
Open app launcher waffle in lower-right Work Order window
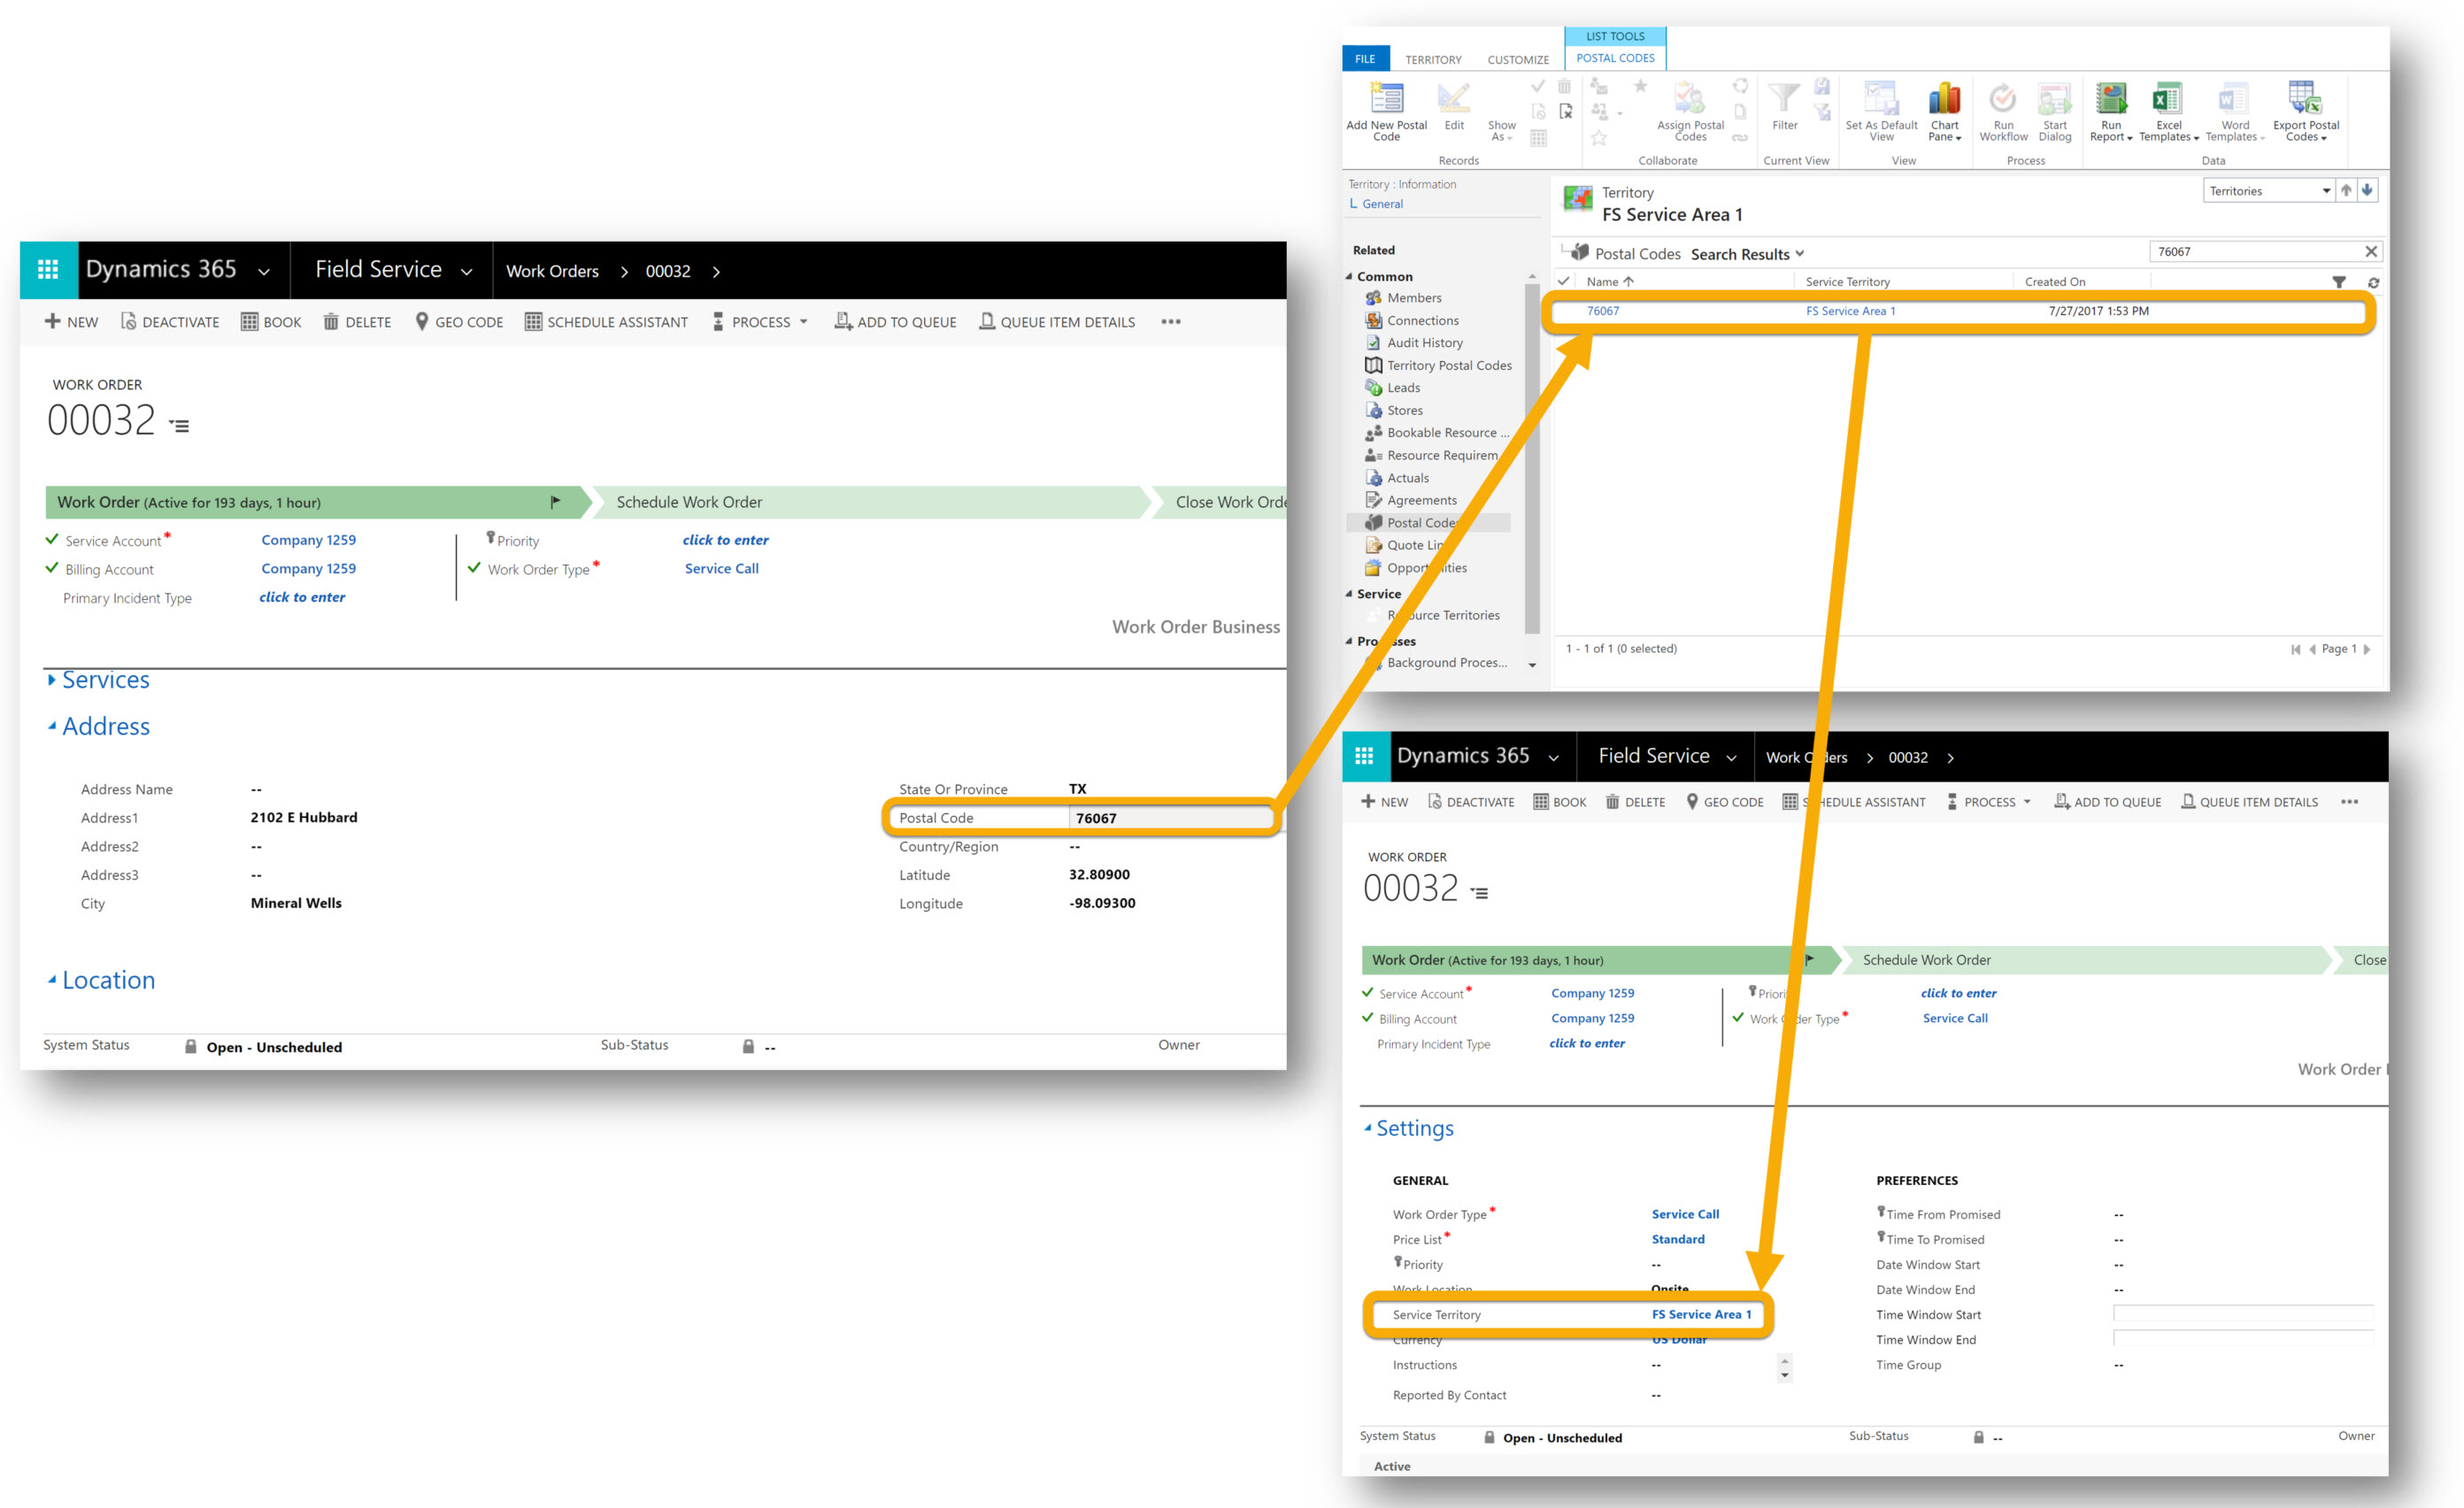coord(1365,756)
